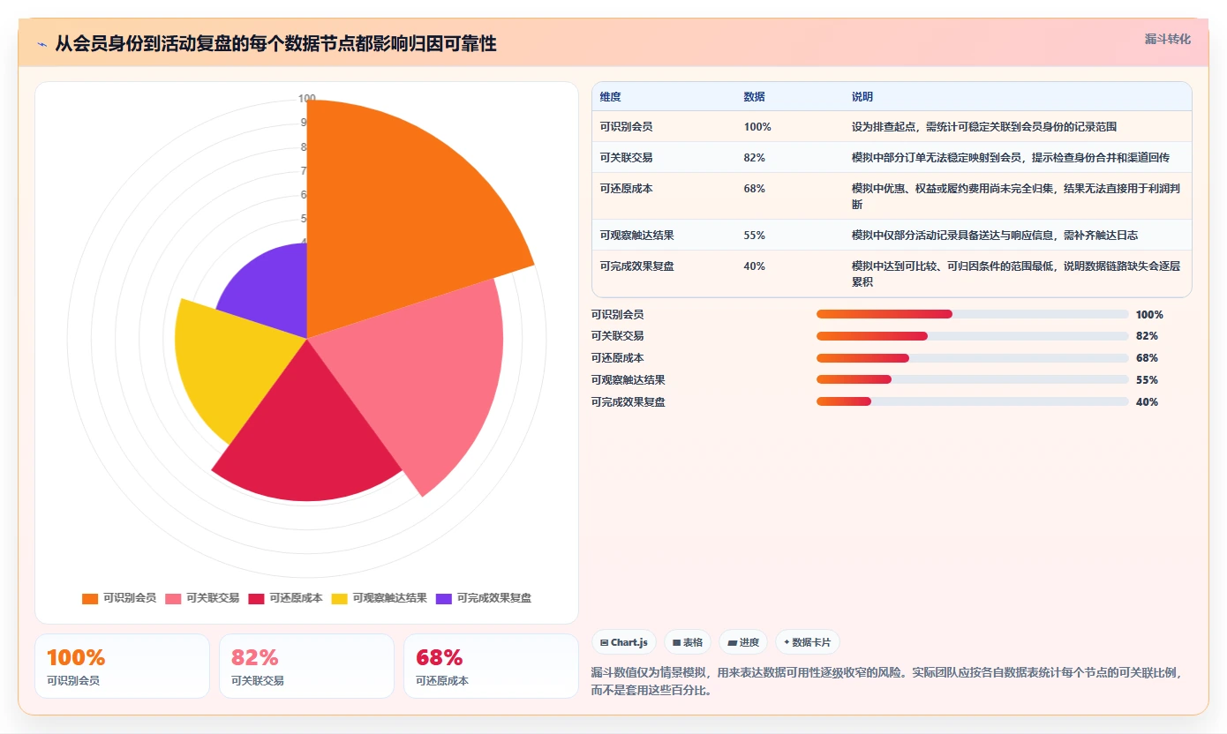
Task: Click the lightning icon beside the title
Action: coord(41,44)
